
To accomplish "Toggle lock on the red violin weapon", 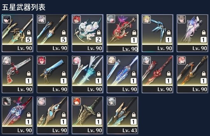I will tap(134, 33).
